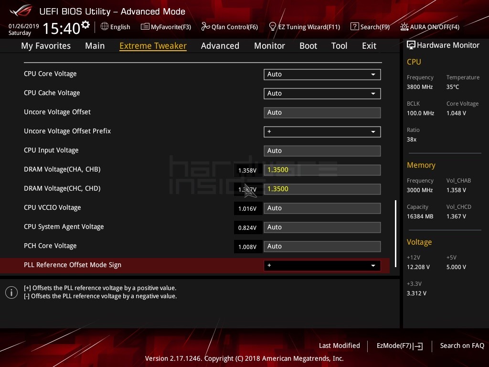Expand the CPU Cache Voltage dropdown
The width and height of the screenshot is (489, 367).
[322, 94]
